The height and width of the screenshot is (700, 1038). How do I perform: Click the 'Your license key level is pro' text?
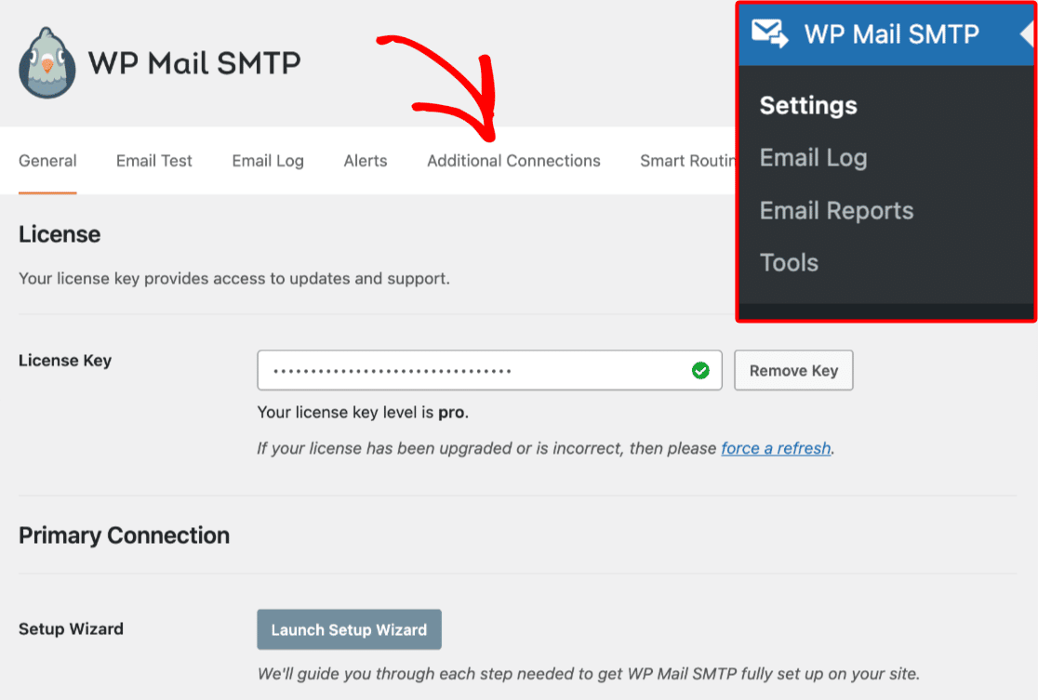(x=363, y=412)
